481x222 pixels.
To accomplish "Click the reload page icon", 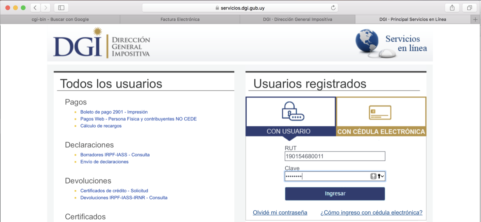I will 333,8.
